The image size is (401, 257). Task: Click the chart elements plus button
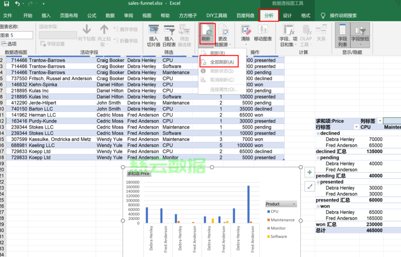coord(310,172)
